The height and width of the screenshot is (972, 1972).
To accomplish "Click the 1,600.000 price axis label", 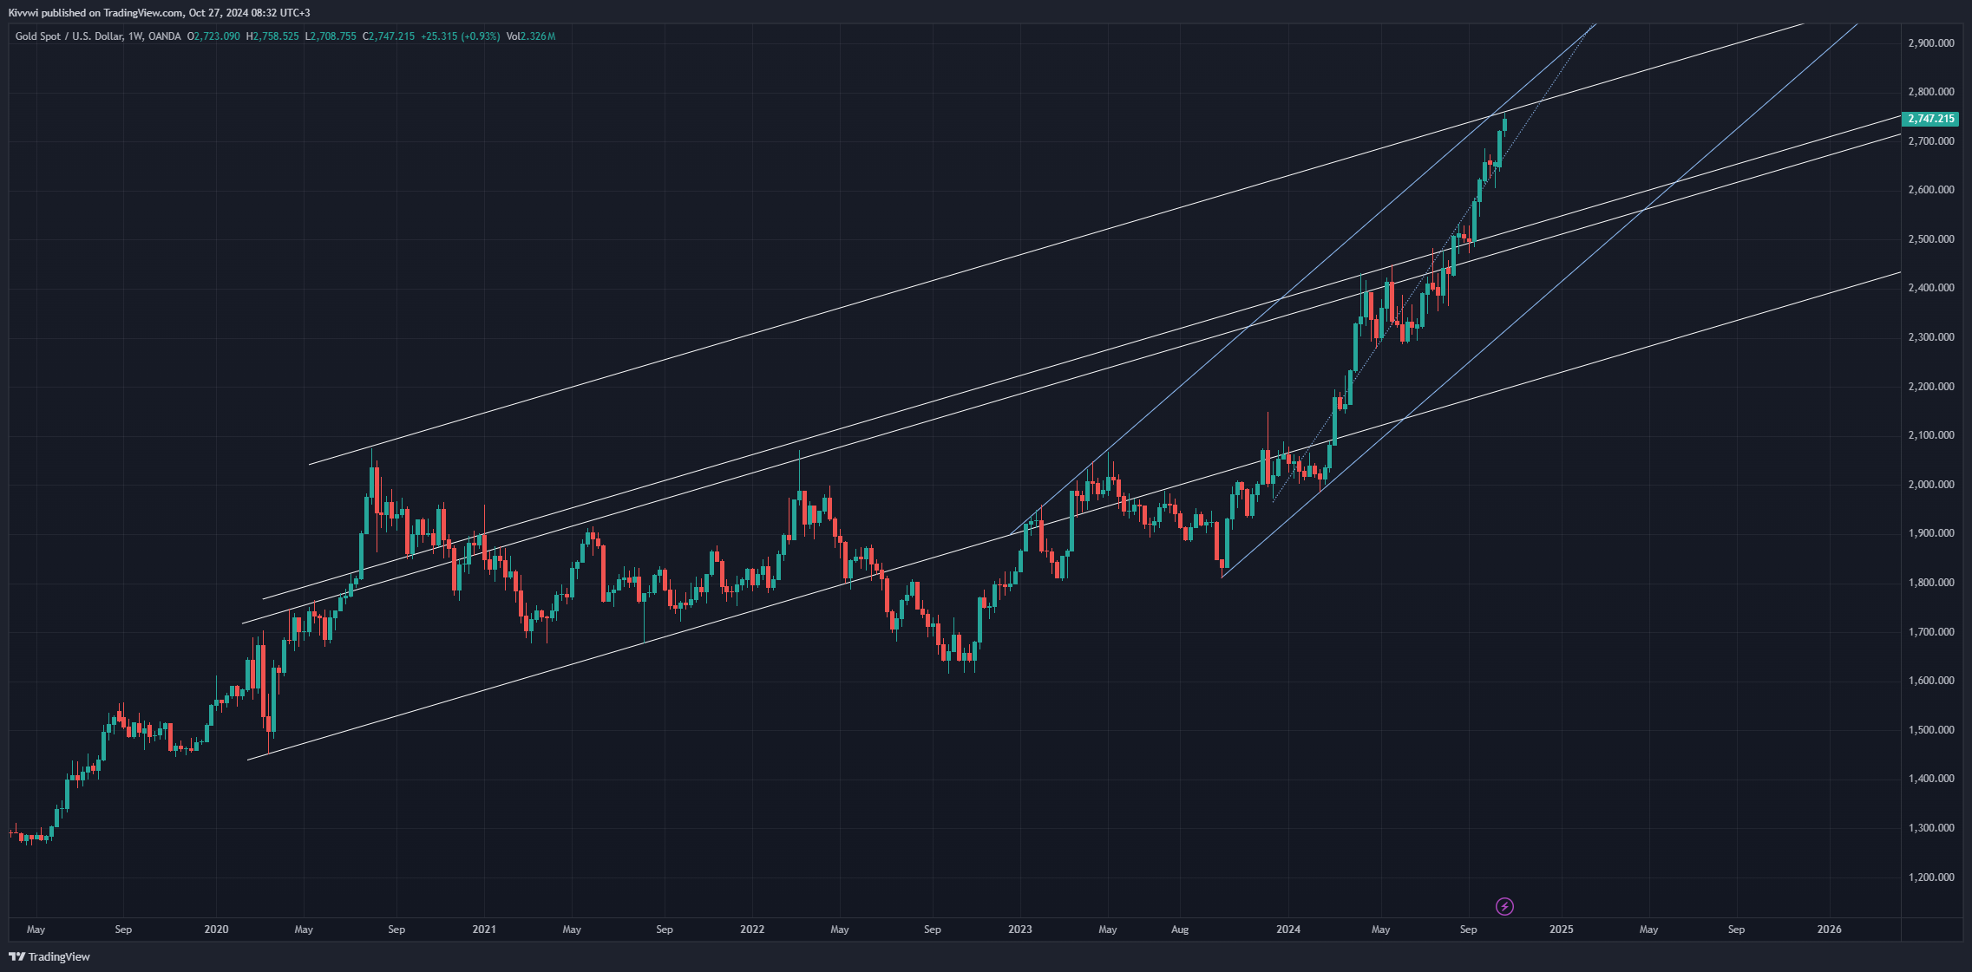I will tap(1930, 681).
